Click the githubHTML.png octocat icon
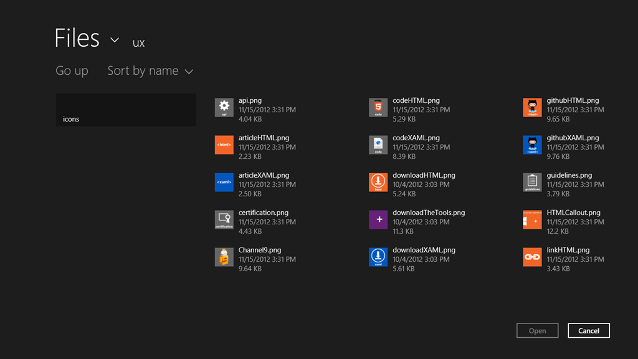638x359 pixels. [532, 108]
